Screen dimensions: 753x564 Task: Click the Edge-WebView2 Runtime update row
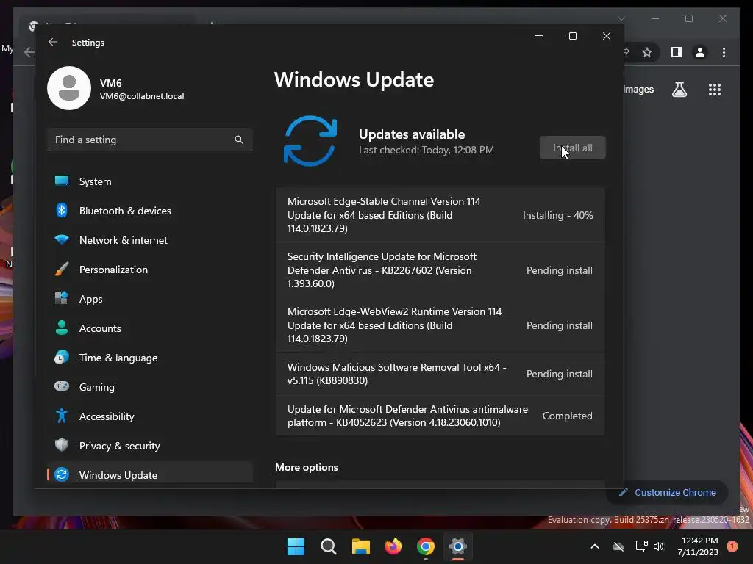pos(440,325)
